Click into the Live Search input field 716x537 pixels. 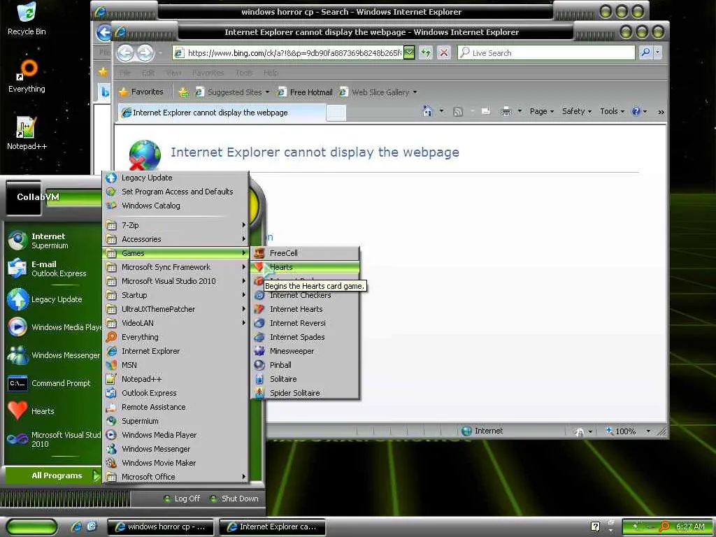coord(547,52)
